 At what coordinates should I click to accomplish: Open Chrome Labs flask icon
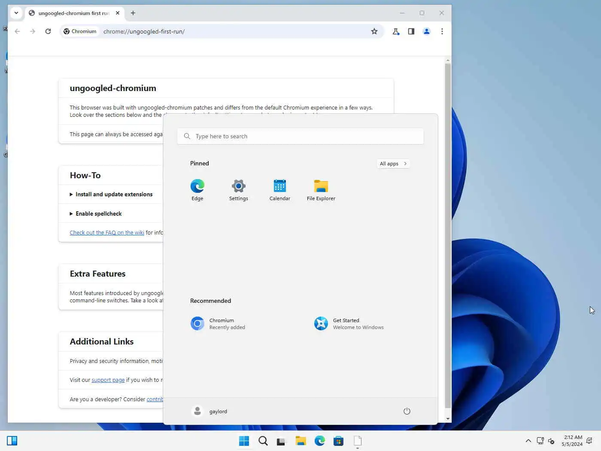point(396,31)
